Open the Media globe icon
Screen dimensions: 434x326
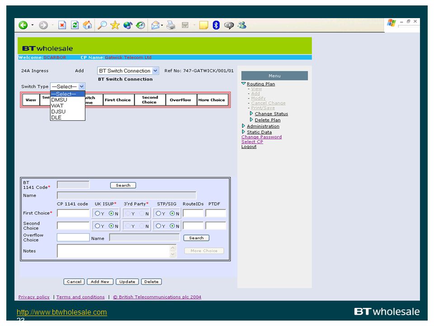coord(127,25)
